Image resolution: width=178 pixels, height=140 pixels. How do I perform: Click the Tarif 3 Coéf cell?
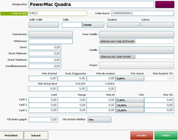[43, 110]
